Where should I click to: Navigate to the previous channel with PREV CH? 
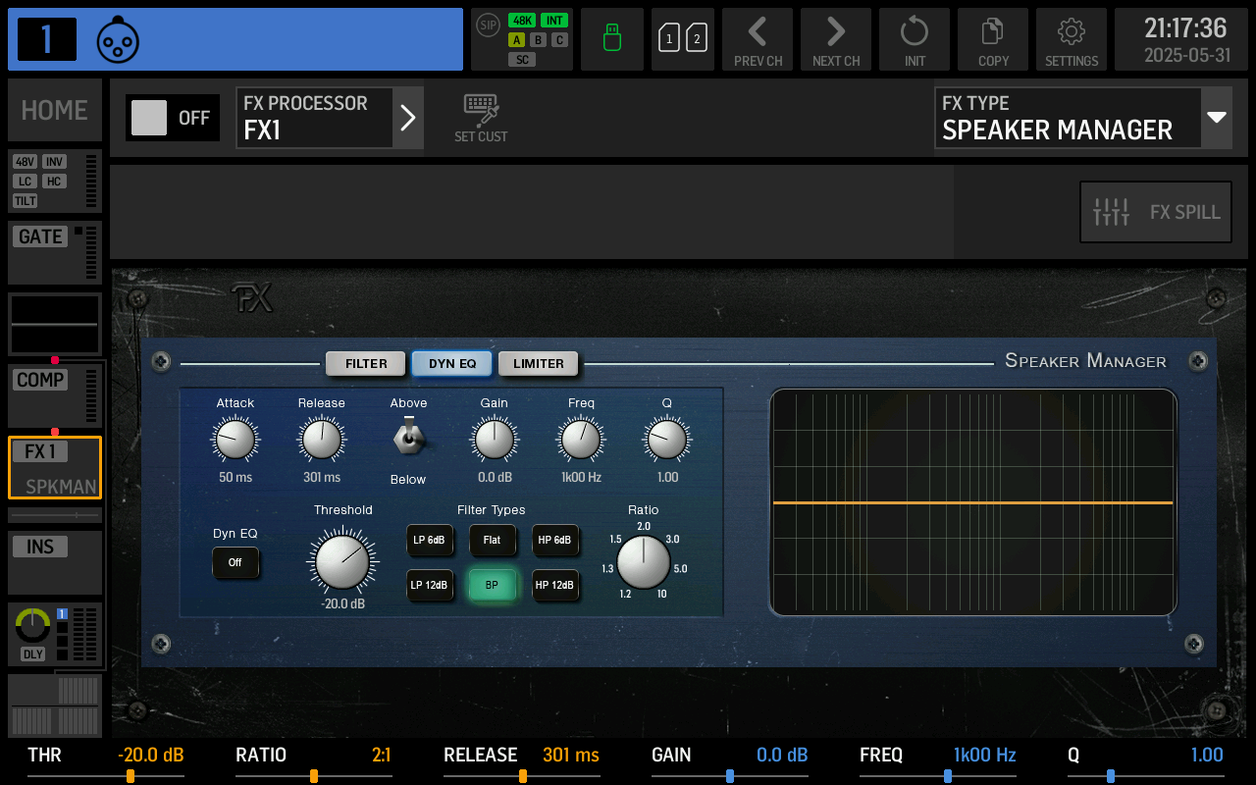click(x=757, y=39)
